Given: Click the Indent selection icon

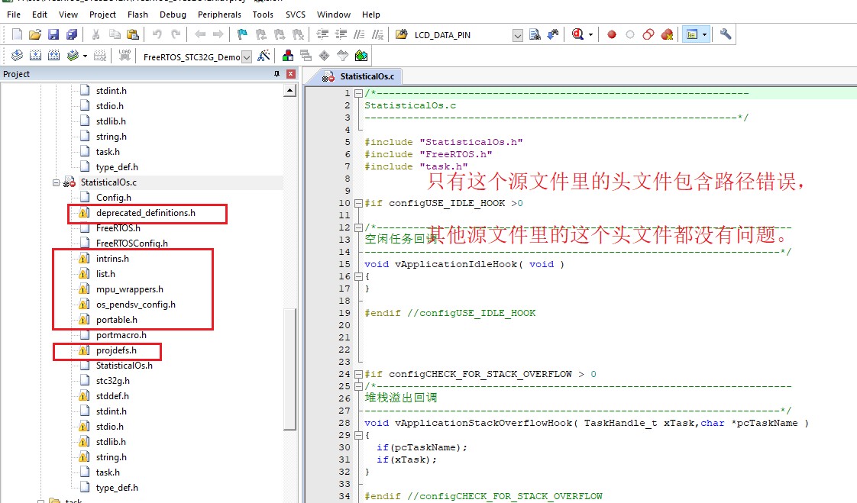Looking at the screenshot, I should 322,34.
